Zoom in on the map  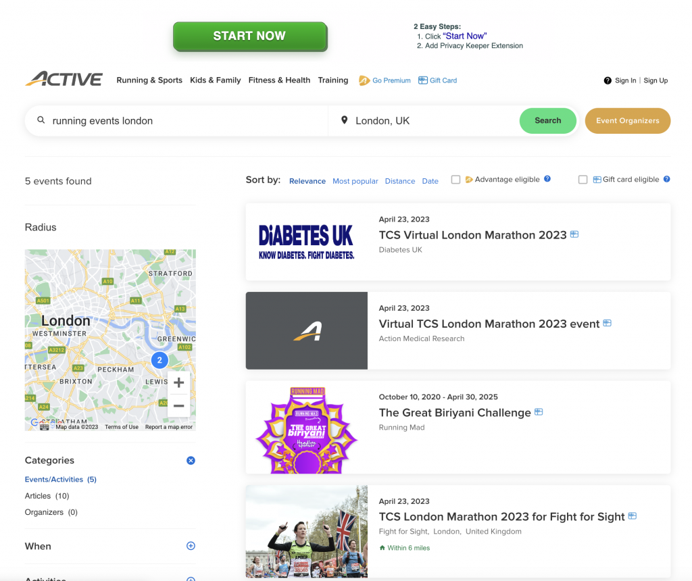click(x=178, y=382)
